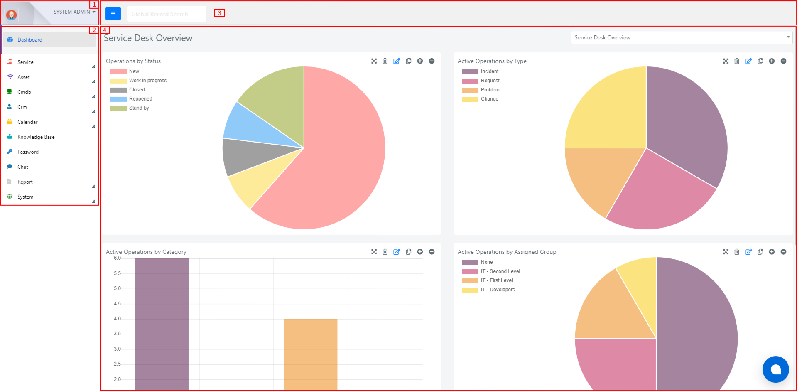Click the Stand-by legend color swatch
Screen dimensions: 797x391
pyautogui.click(x=118, y=108)
